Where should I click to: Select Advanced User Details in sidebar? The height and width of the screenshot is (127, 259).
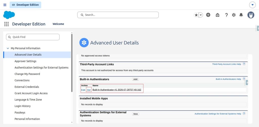[37, 55]
